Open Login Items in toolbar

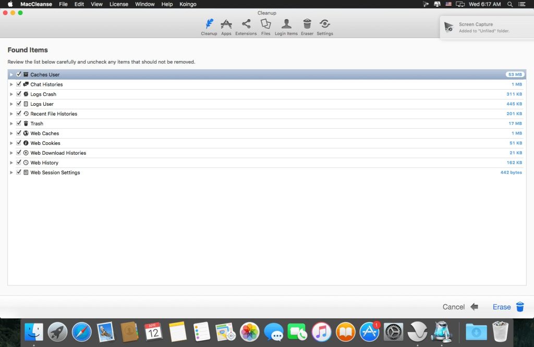pyautogui.click(x=286, y=27)
